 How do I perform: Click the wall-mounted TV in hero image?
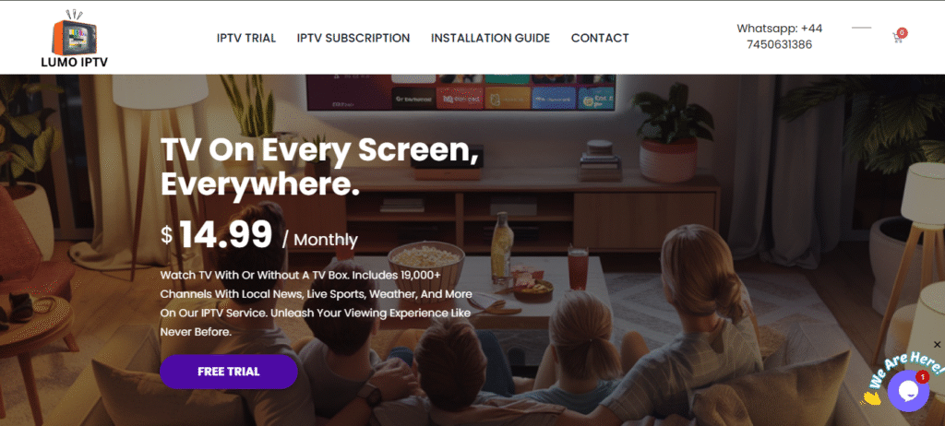pyautogui.click(x=461, y=92)
